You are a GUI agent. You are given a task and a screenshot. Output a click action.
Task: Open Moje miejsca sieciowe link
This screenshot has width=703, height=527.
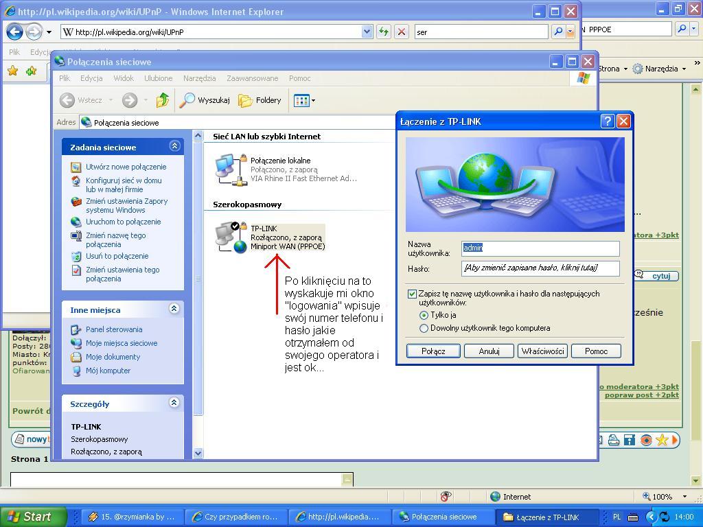[x=122, y=343]
